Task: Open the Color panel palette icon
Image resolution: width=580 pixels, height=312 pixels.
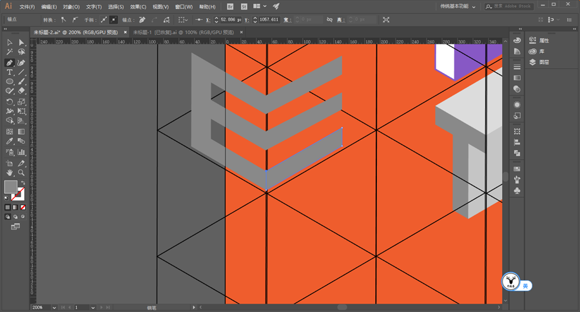Action: (x=517, y=41)
